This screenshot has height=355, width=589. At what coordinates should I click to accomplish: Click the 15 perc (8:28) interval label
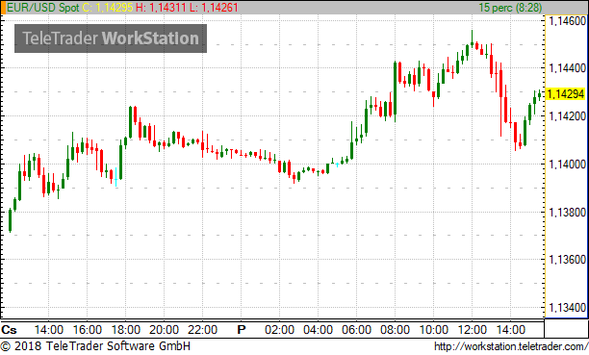click(x=510, y=8)
